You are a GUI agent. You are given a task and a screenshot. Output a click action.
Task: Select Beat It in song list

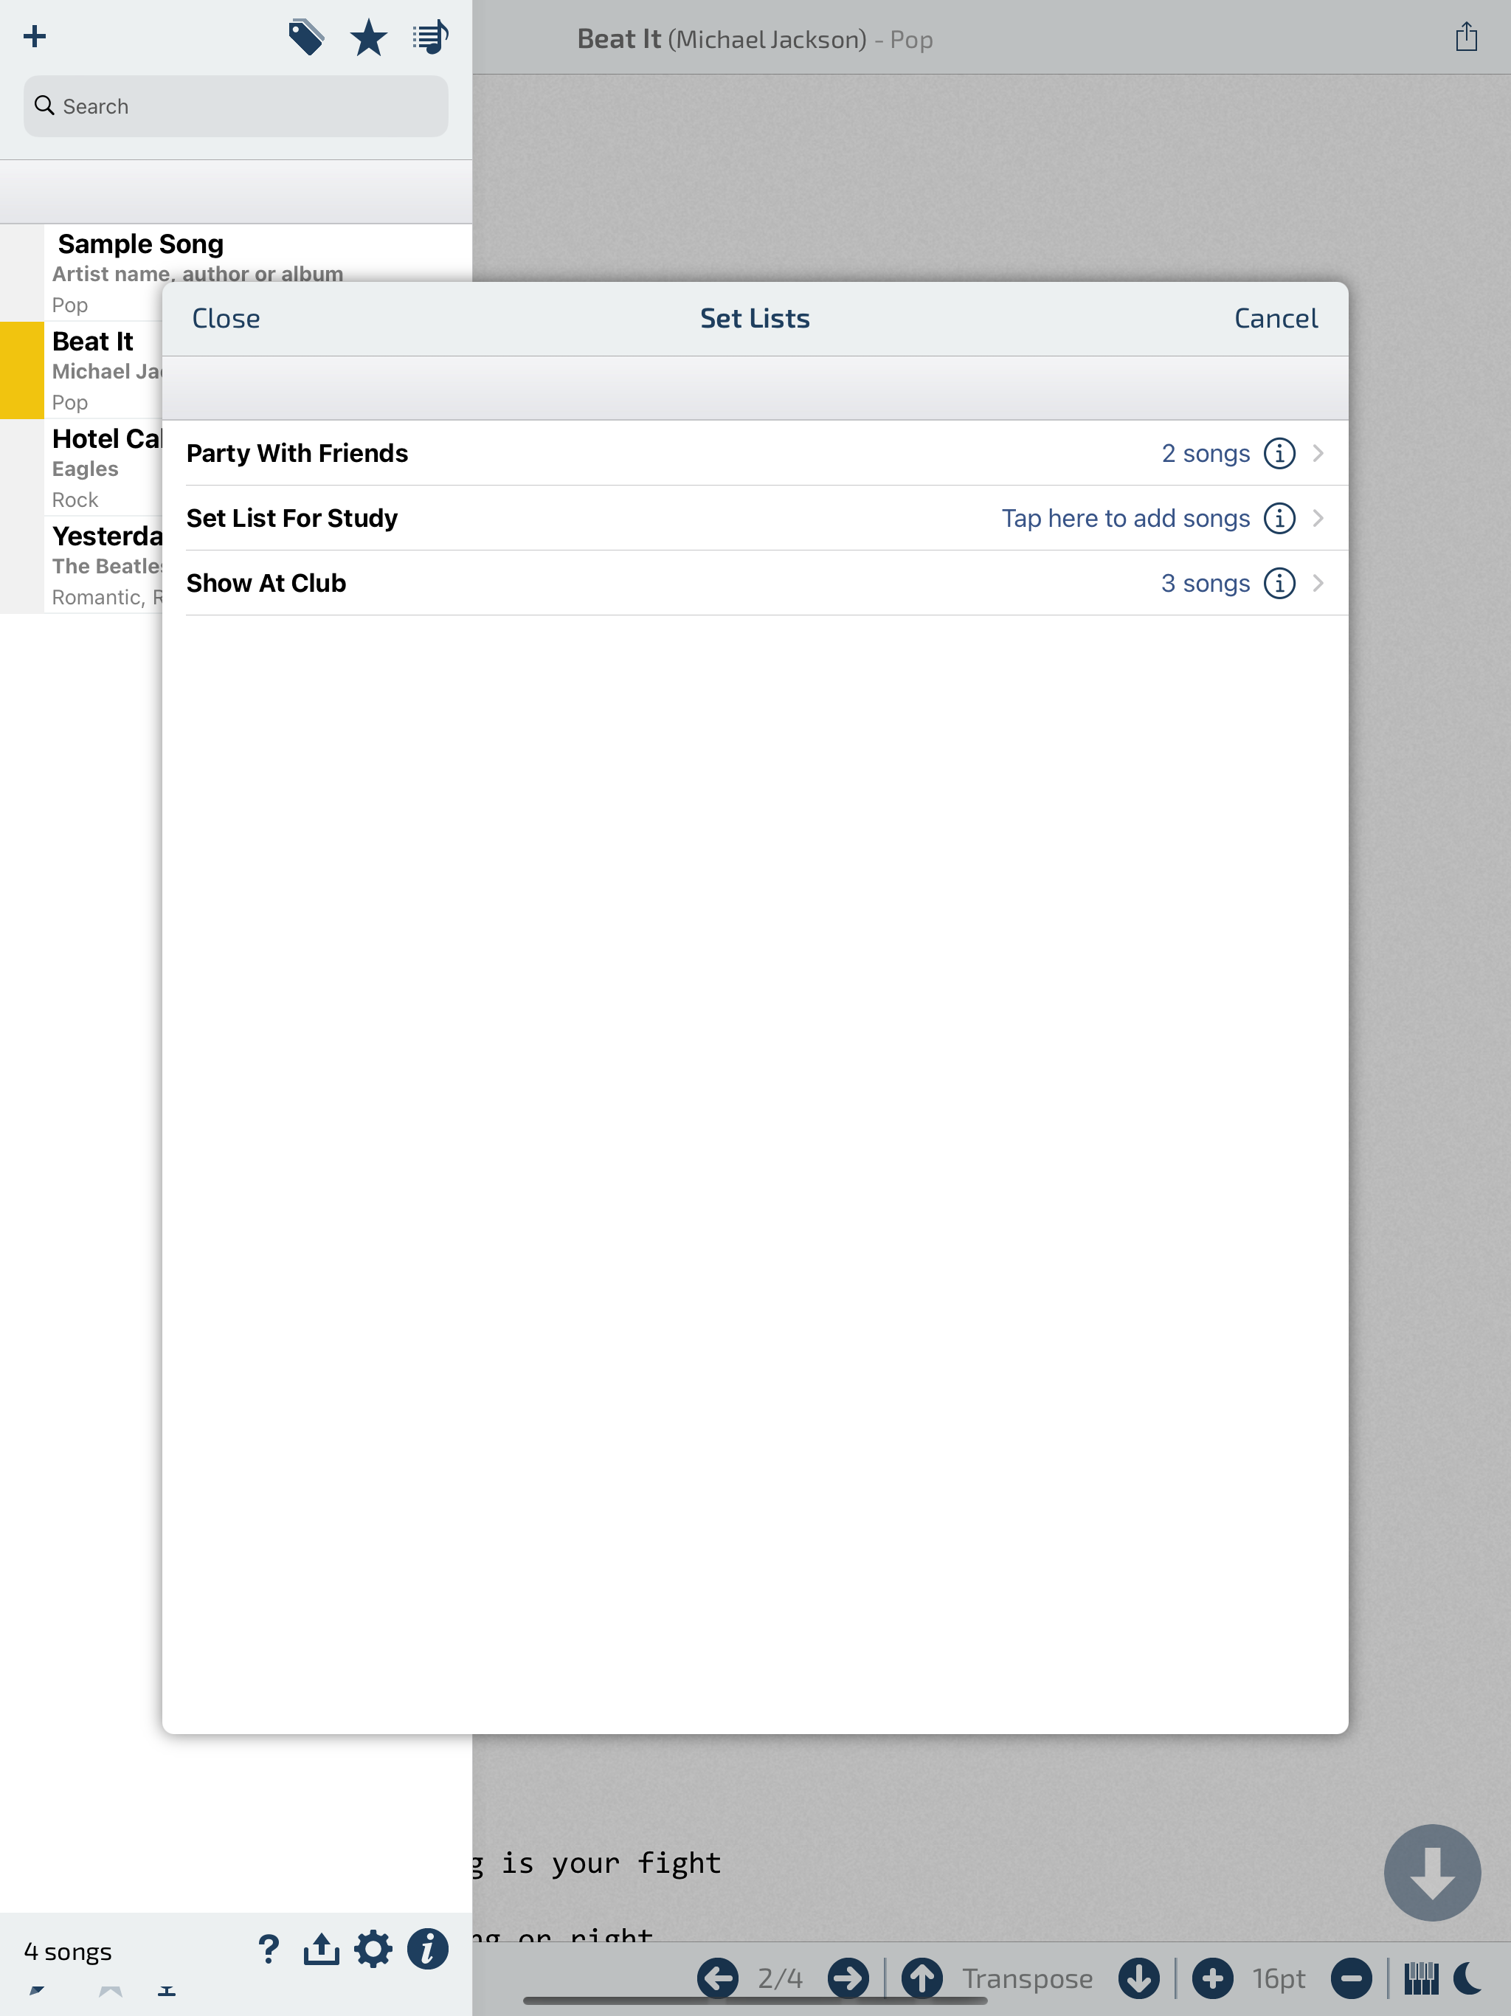(81, 370)
